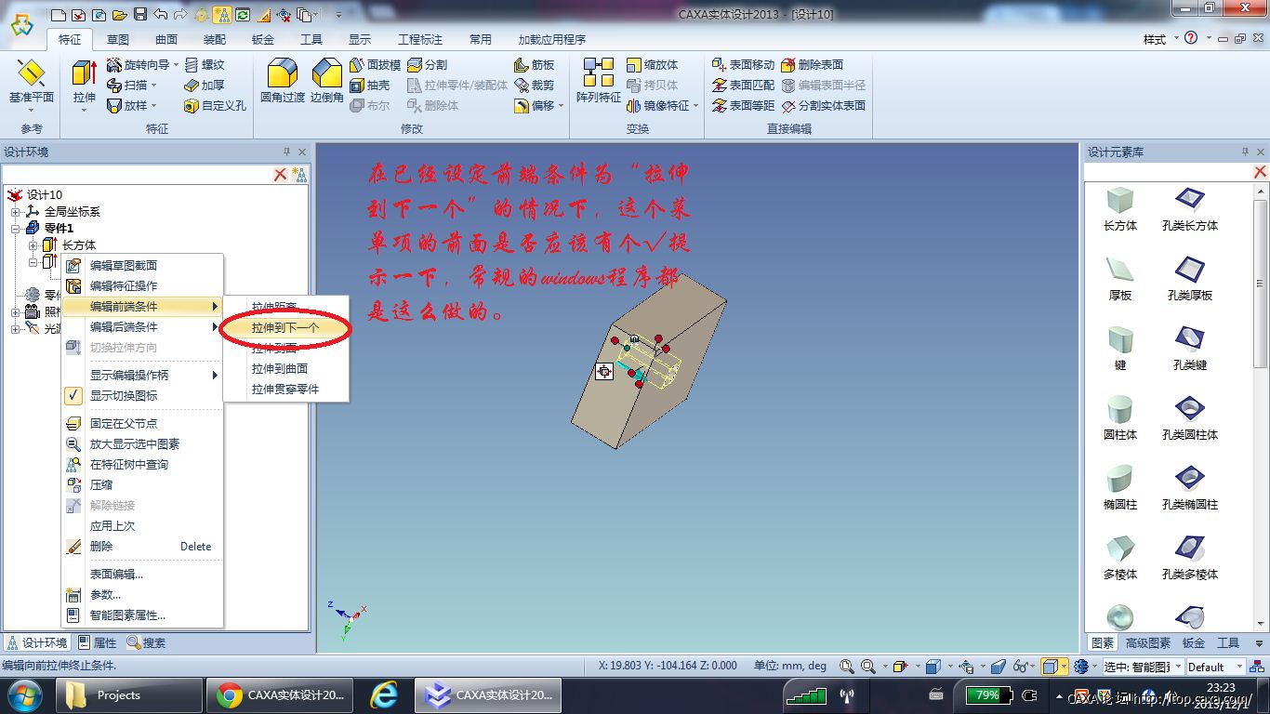This screenshot has width=1270, height=714.
Task: Choose 拉伸贯穿零件 in submenu
Action: tap(286, 389)
